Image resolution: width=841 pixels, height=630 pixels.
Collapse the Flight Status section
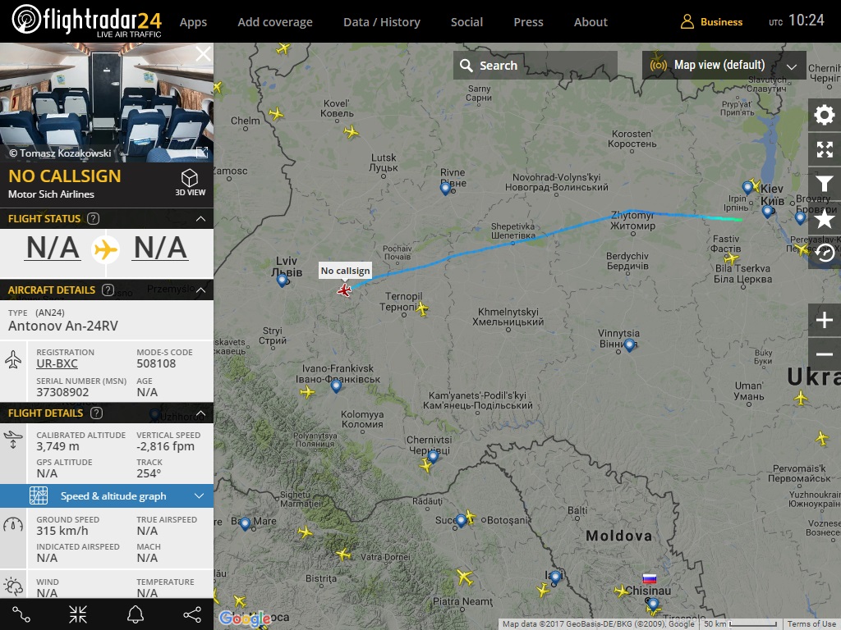pos(200,218)
